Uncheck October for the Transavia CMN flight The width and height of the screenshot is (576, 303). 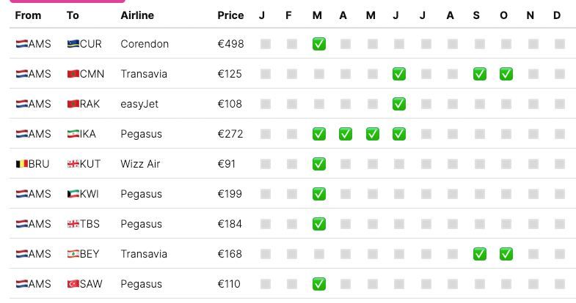coord(506,74)
